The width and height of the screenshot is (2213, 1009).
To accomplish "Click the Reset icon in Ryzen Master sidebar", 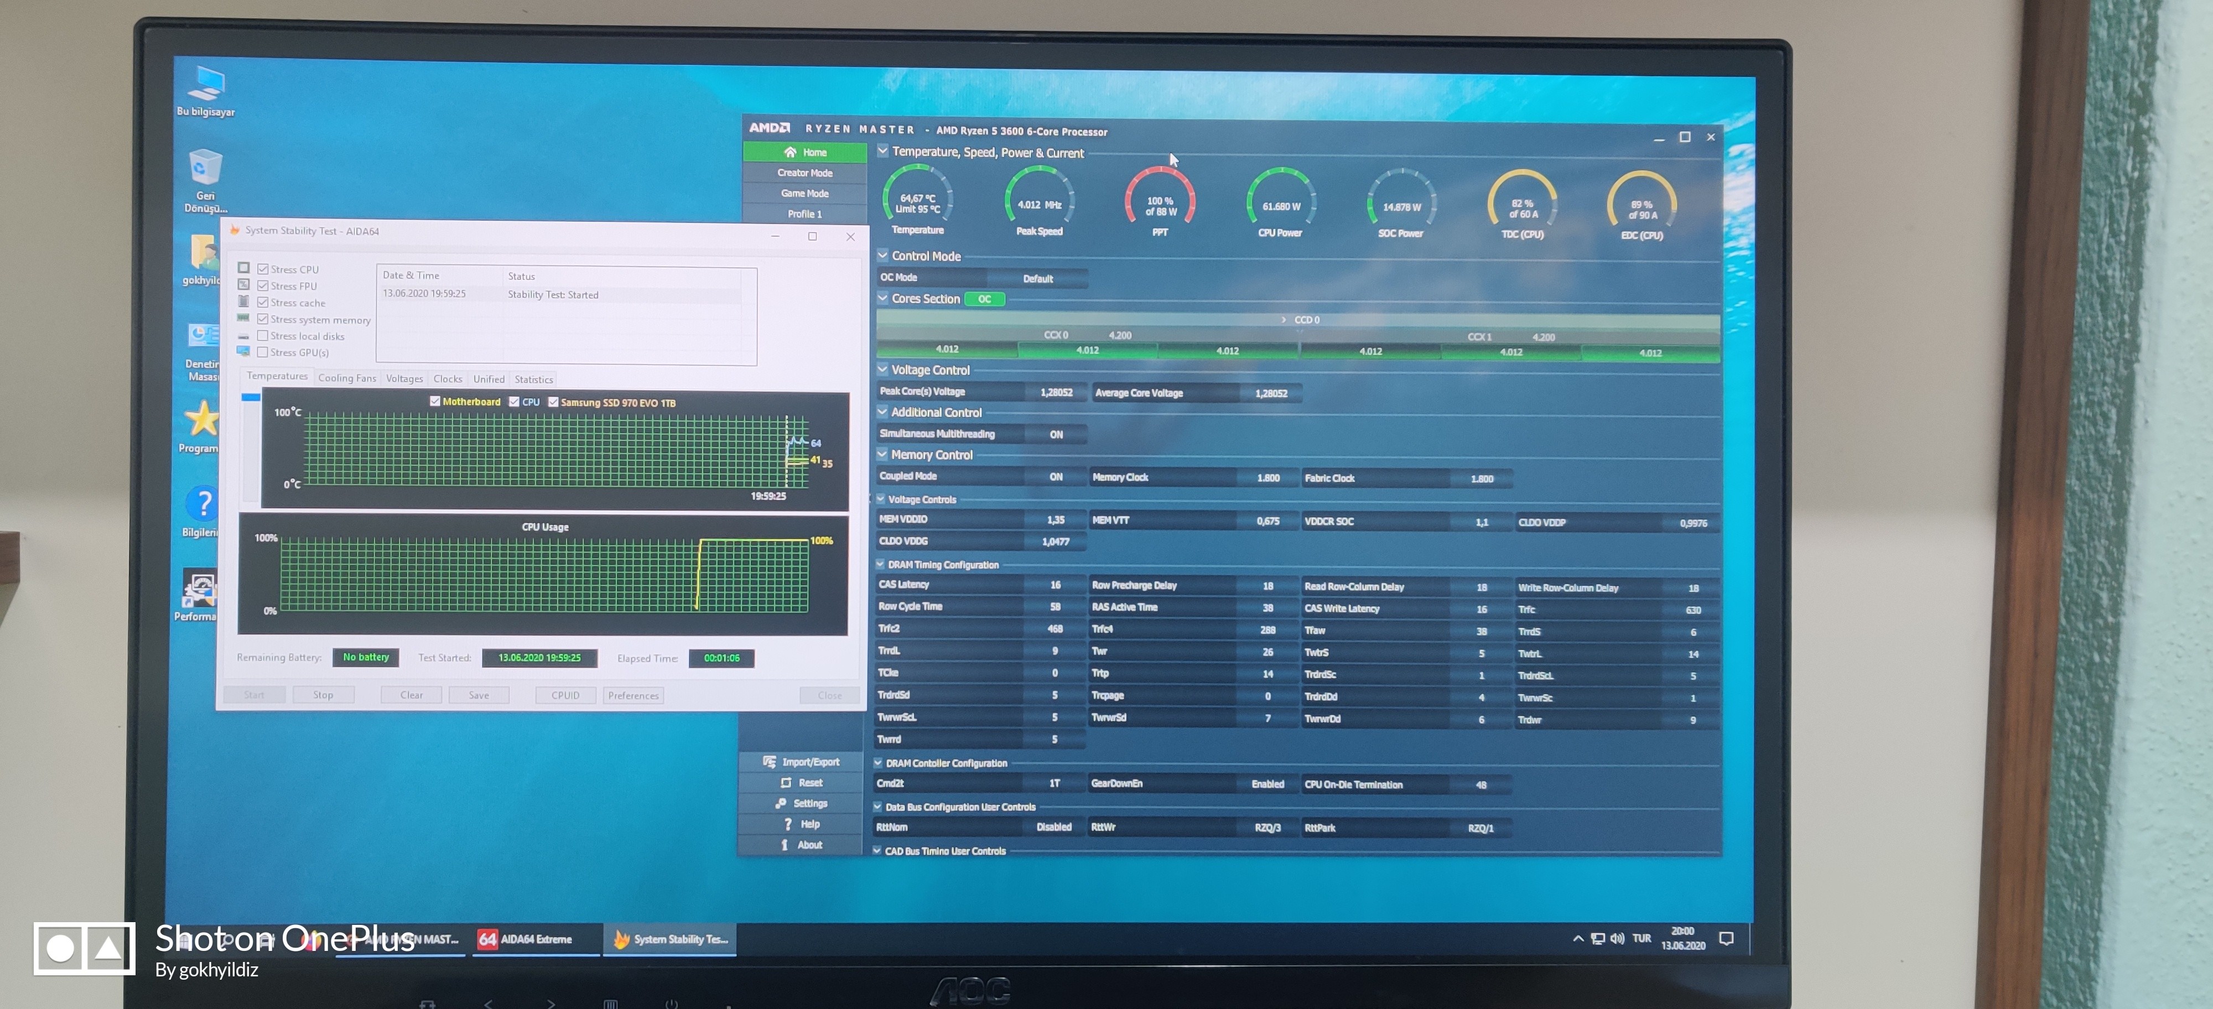I will point(786,782).
